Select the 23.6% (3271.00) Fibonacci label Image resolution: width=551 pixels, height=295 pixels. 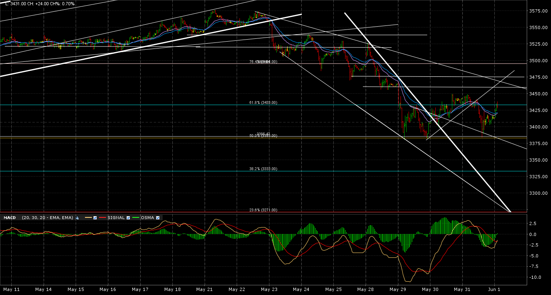pos(263,210)
